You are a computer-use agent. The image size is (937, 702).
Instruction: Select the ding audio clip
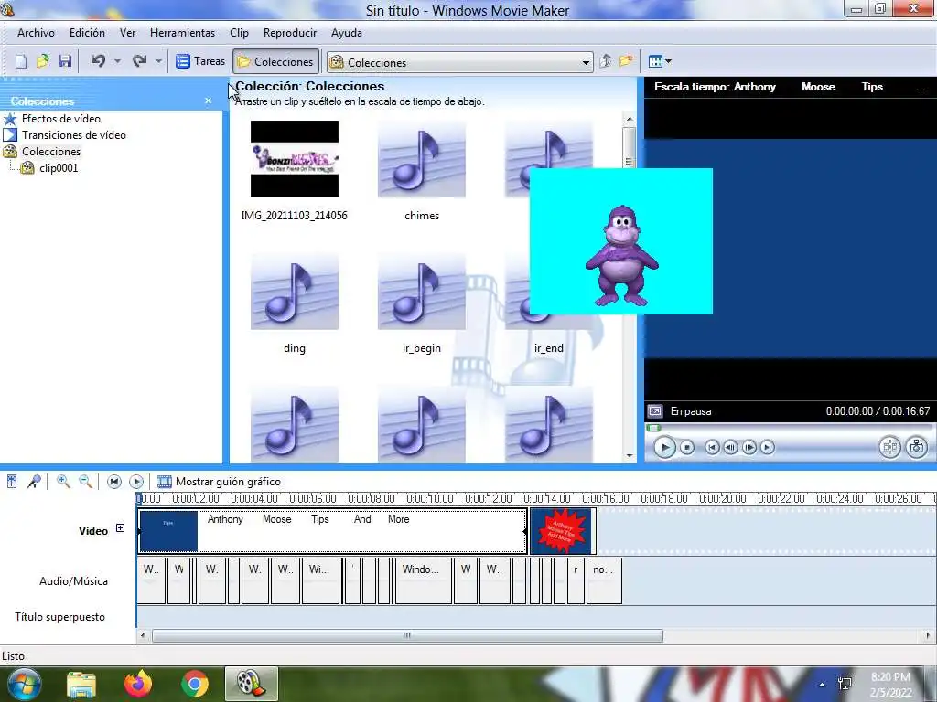click(x=295, y=292)
